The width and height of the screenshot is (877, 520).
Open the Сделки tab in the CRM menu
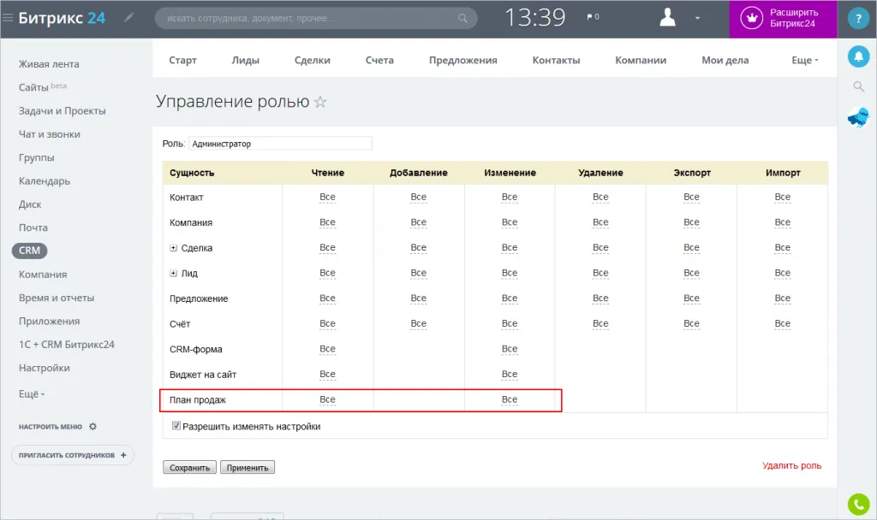pos(312,60)
